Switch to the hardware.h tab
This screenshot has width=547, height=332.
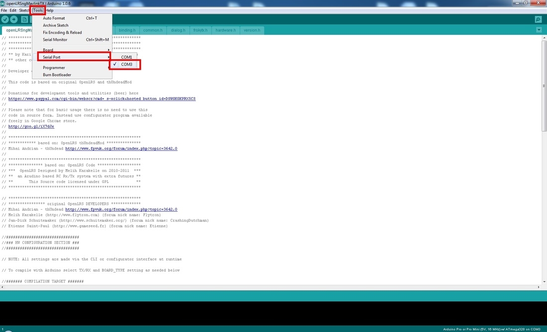click(226, 30)
